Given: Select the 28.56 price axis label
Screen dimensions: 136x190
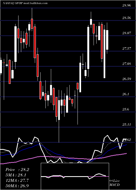Looking at the screenshot, I should pyautogui.click(x=127, y=18).
